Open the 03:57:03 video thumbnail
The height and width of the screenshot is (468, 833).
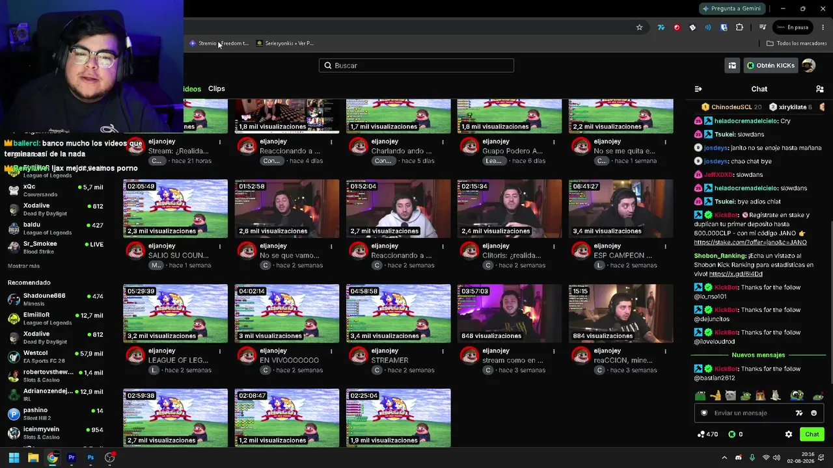(510, 313)
